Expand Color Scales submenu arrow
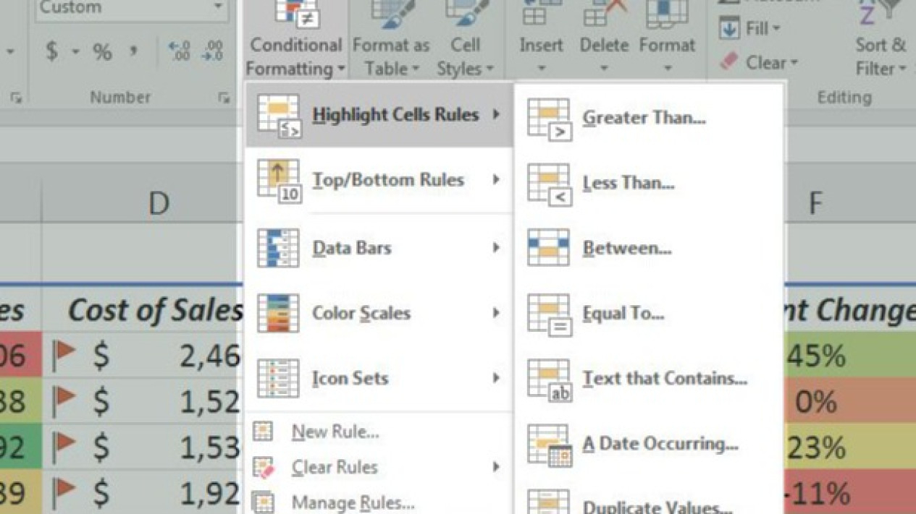 tap(496, 312)
